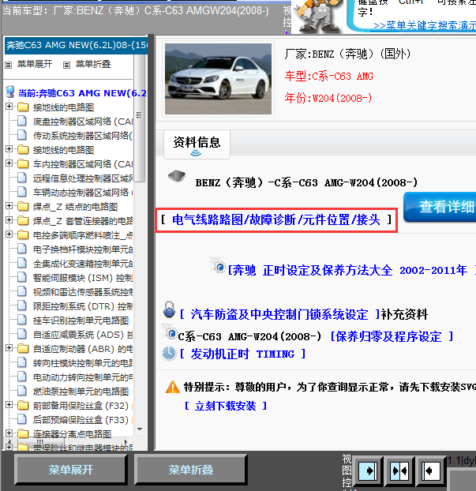Open 限距控制系统 (DTR) document icon
This screenshot has height=491, width=476.
coord(22,305)
